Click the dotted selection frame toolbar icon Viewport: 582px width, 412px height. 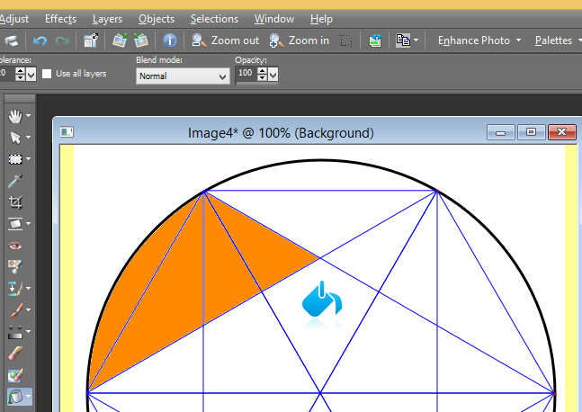click(x=345, y=40)
